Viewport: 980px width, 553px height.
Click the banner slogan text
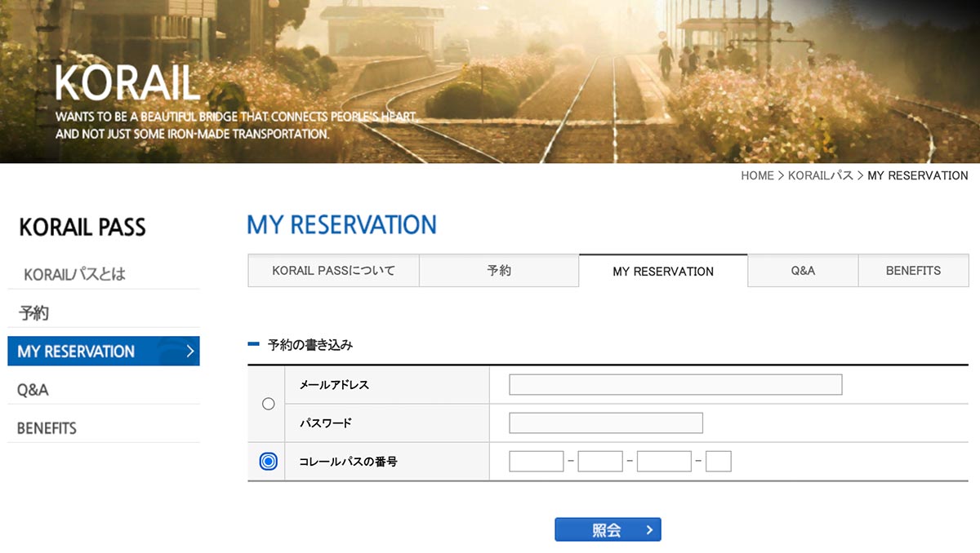(x=236, y=125)
